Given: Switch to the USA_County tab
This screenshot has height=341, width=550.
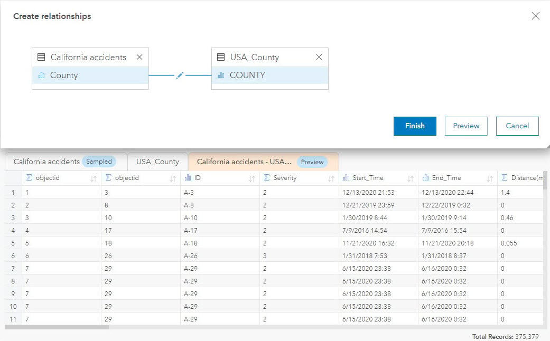Looking at the screenshot, I should (157, 162).
